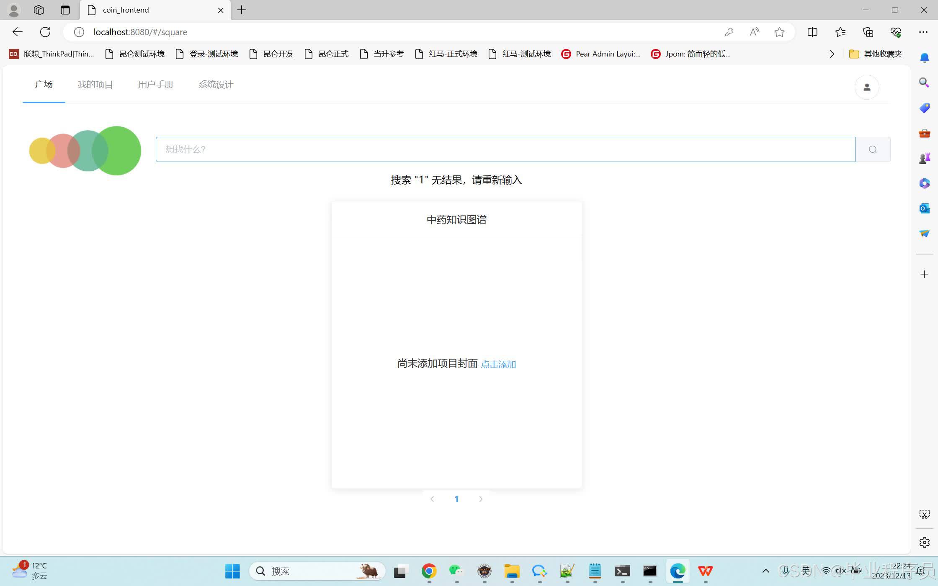Click the search magnifier button
Viewport: 938px width, 586px height.
click(x=873, y=149)
